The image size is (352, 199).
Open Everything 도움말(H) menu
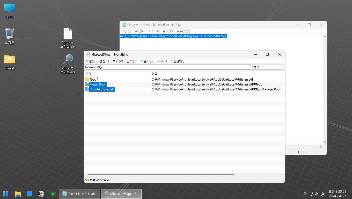tap(177, 61)
